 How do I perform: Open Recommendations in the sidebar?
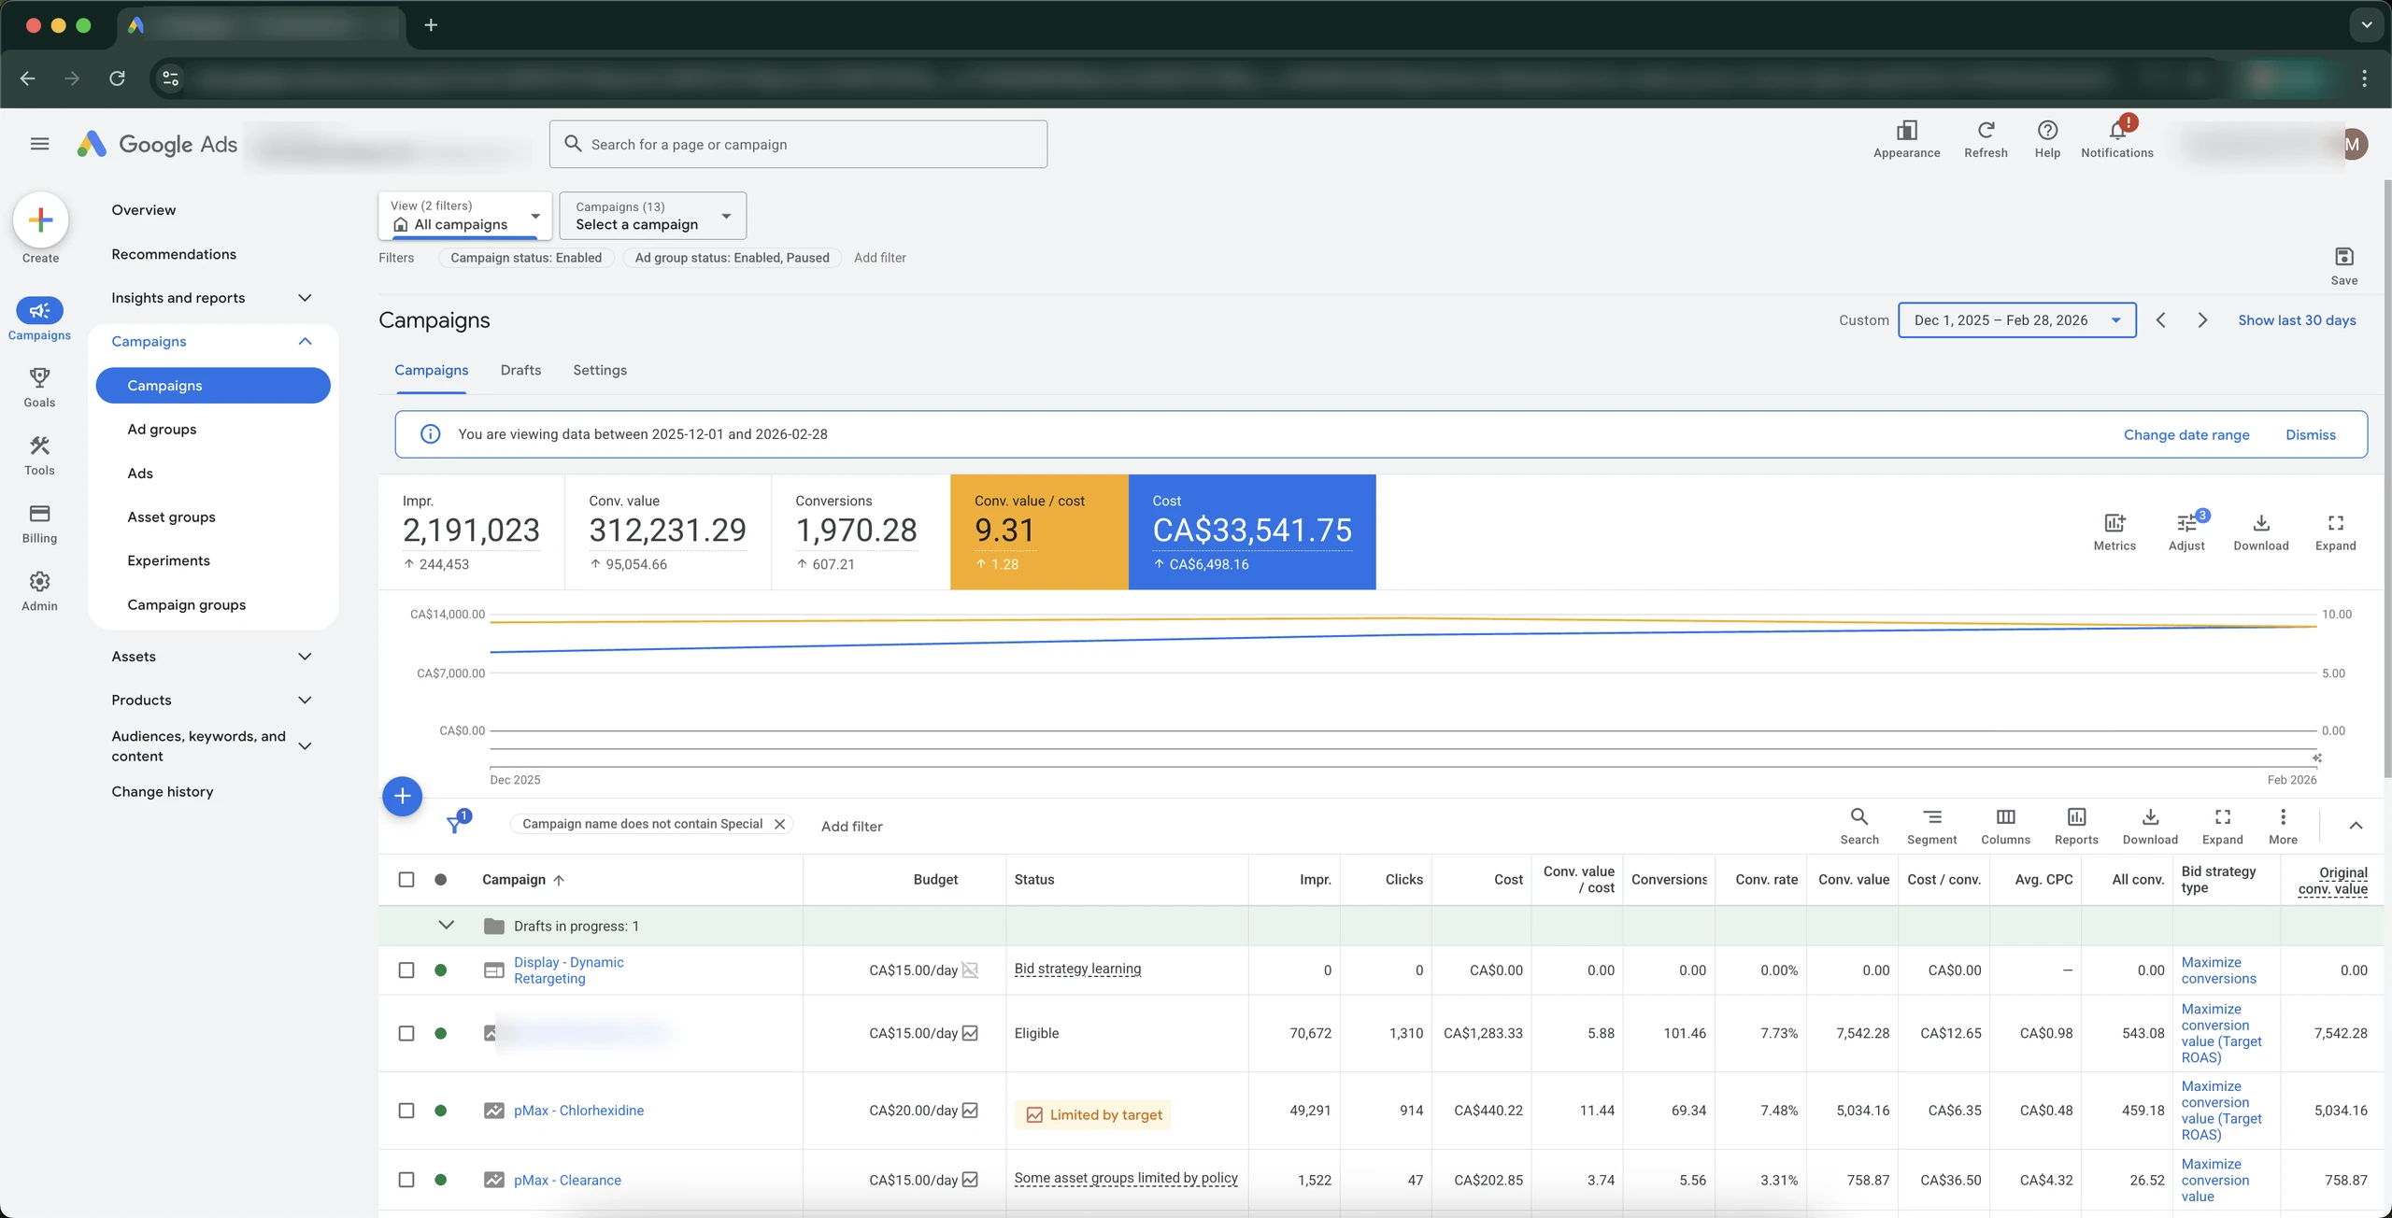[174, 254]
